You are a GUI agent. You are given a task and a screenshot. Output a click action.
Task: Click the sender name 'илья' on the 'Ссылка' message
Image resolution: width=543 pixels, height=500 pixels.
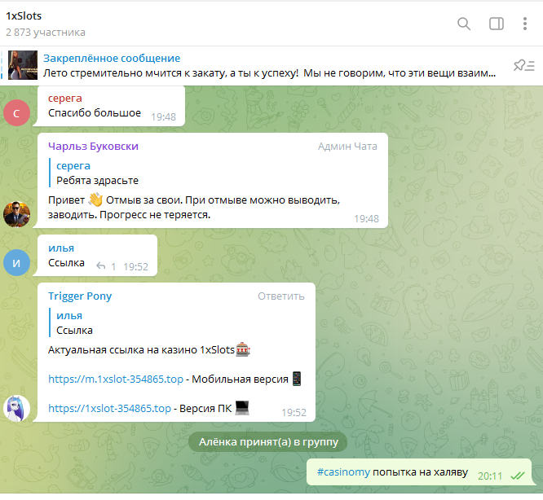click(61, 248)
